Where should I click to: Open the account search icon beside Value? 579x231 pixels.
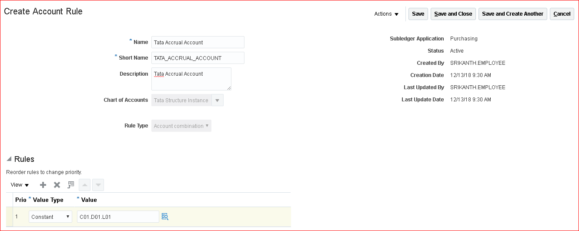pyautogui.click(x=165, y=217)
